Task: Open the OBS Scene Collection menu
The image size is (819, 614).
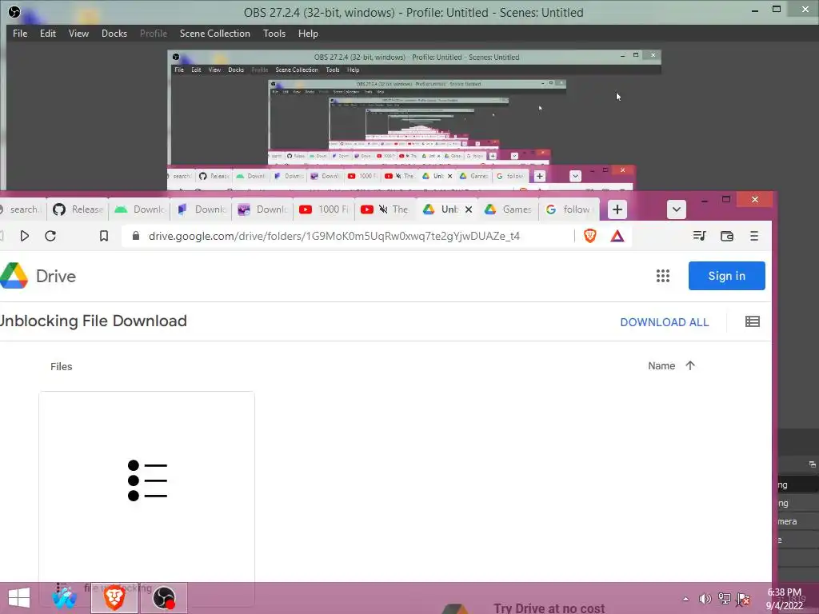Action: click(x=214, y=34)
